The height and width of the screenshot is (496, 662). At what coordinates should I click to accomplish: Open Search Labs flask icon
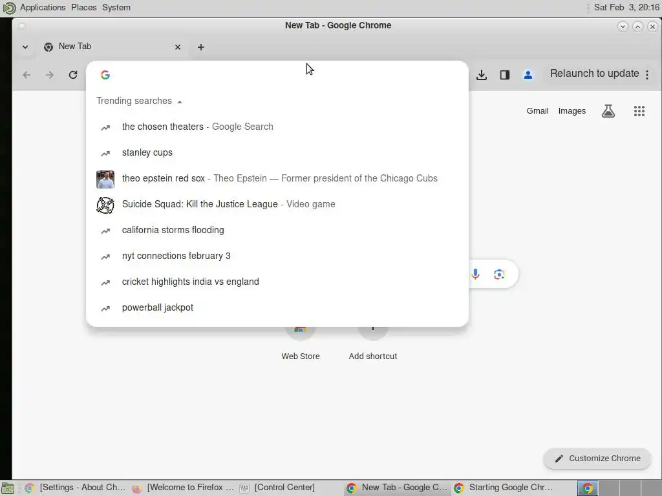(x=608, y=111)
